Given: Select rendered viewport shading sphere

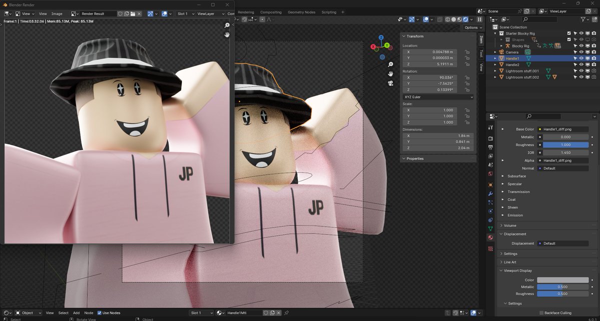Looking at the screenshot, I should coord(465,19).
